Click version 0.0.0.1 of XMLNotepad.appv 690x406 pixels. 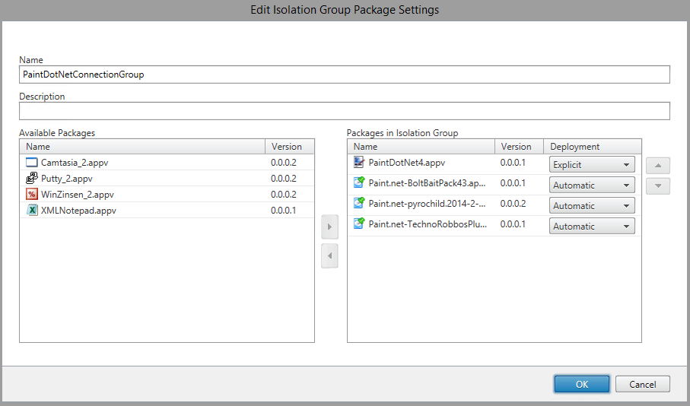(x=284, y=211)
